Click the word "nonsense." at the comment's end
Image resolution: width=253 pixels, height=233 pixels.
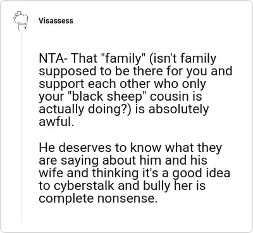pyautogui.click(x=128, y=199)
